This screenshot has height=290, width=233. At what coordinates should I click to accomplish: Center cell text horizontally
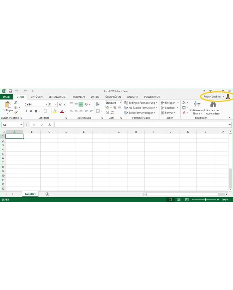(x=76, y=111)
